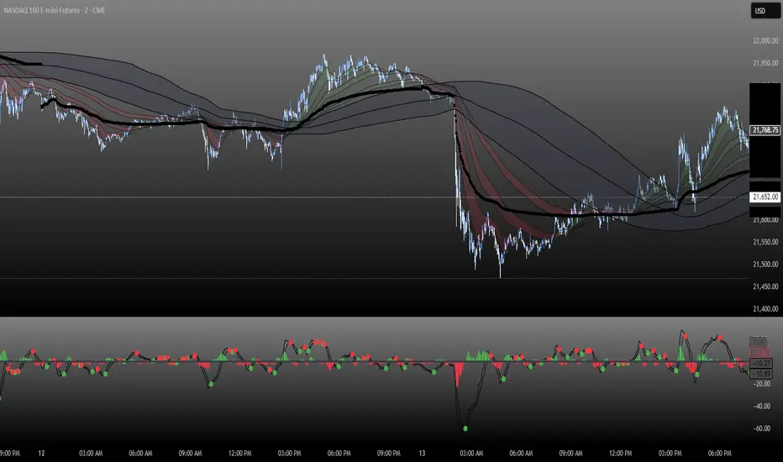The width and height of the screenshot is (783, 462).
Task: Click 03:00 AM label right after date 12
Action: (x=91, y=454)
